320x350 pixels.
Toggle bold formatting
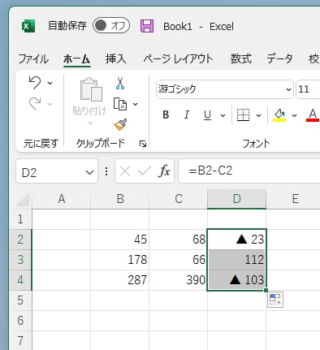tap(166, 115)
